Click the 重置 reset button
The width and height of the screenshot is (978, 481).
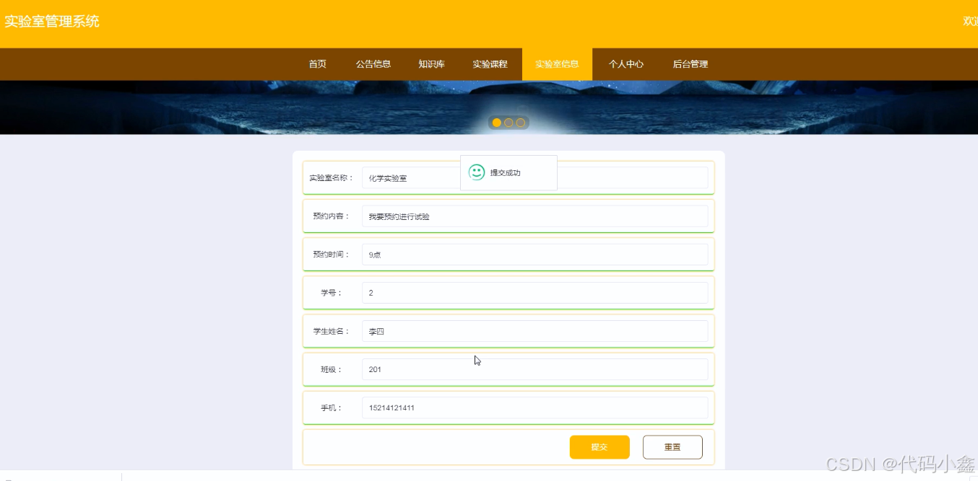pos(672,447)
